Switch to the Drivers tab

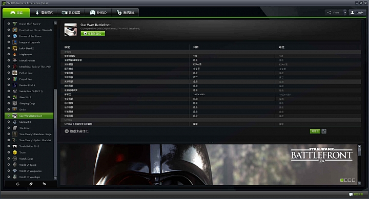pos(44,13)
